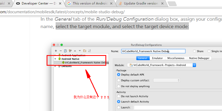Screen dimensions: 222x111
Task: Open the custom artifact dropdown
Action: point(167,80)
